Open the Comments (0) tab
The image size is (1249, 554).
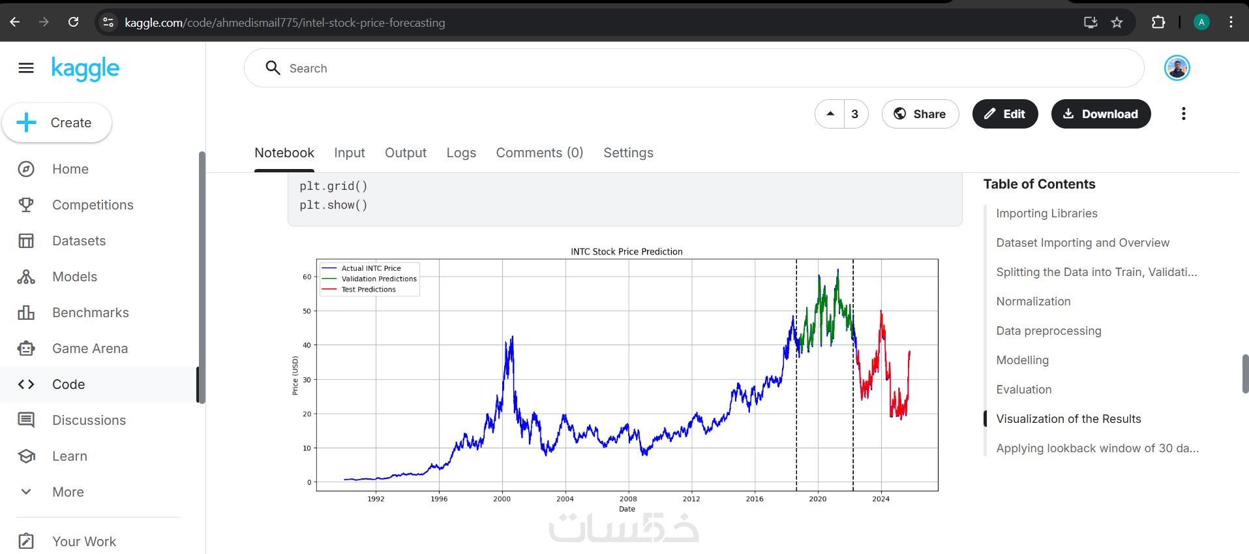tap(539, 153)
